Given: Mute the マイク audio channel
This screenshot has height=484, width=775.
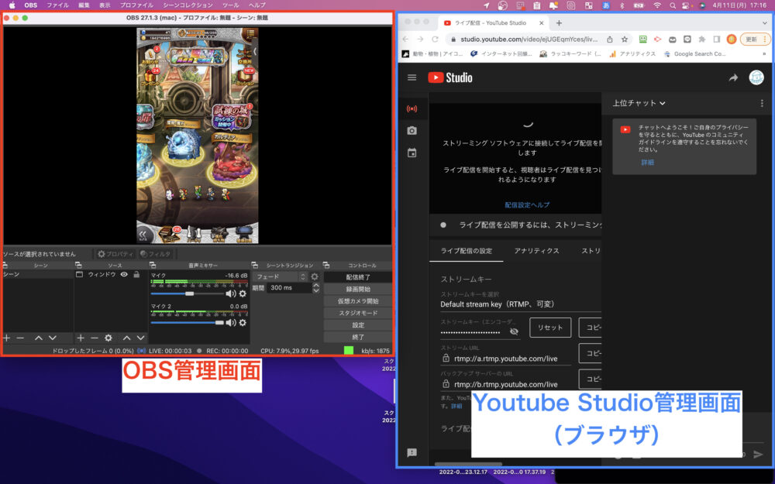Looking at the screenshot, I should coord(230,293).
